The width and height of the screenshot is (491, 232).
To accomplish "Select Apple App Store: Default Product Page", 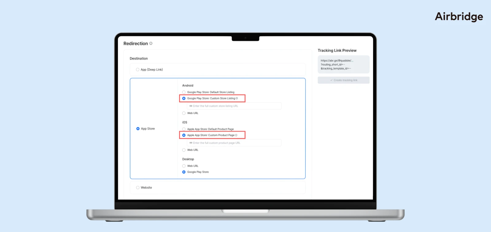I will click(x=184, y=129).
